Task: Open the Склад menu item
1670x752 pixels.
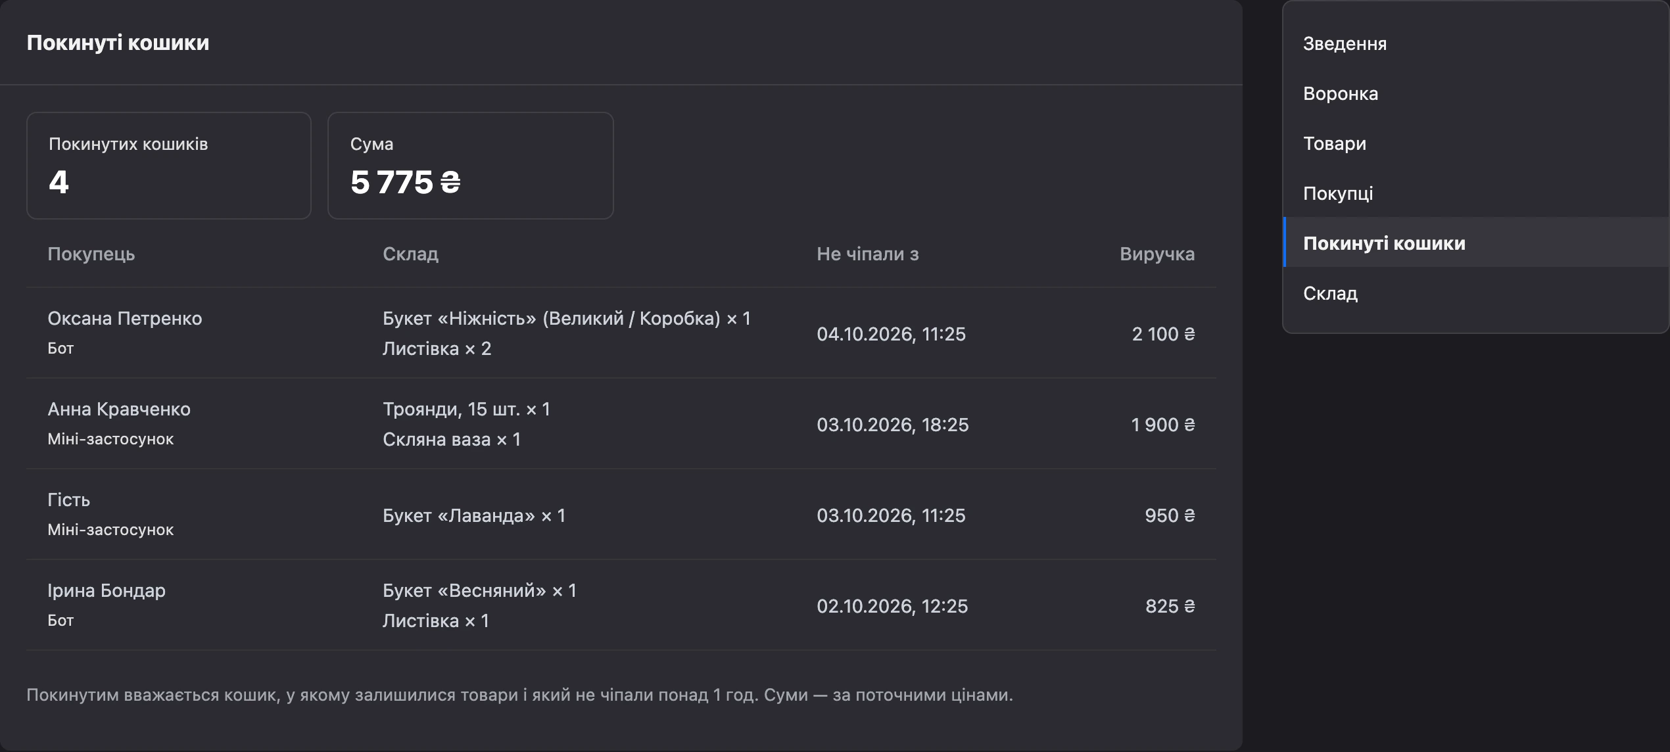Action: click(x=1476, y=293)
